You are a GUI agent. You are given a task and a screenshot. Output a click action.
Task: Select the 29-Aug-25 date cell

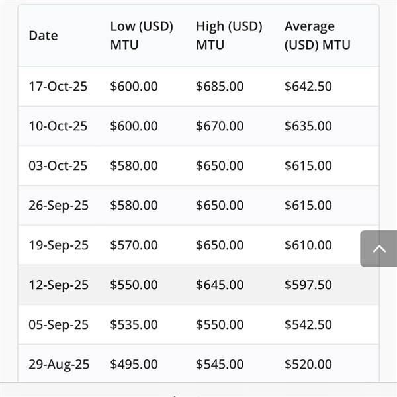pos(58,365)
